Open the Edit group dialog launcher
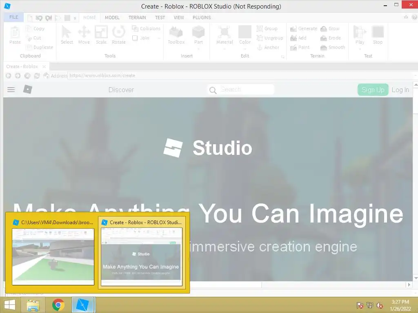The image size is (418, 313). [x=282, y=57]
